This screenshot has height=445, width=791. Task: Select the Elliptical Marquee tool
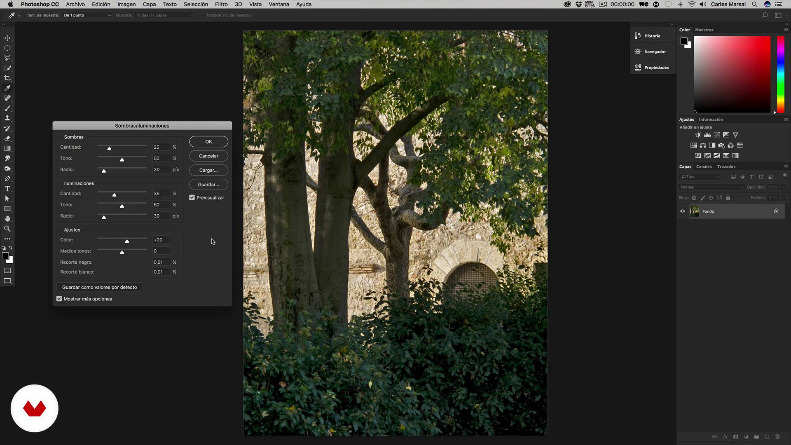click(x=7, y=48)
